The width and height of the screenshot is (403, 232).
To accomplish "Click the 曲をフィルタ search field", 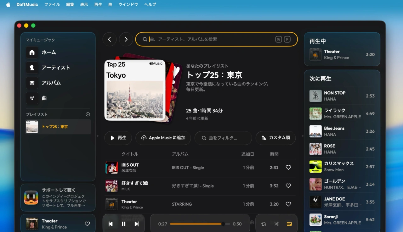I will (223, 138).
